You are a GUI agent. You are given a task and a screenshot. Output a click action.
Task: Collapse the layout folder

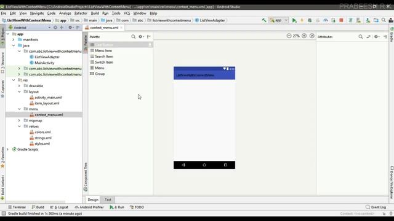pos(19,91)
